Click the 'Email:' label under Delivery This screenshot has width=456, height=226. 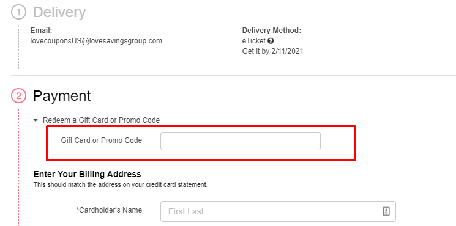[x=41, y=31]
